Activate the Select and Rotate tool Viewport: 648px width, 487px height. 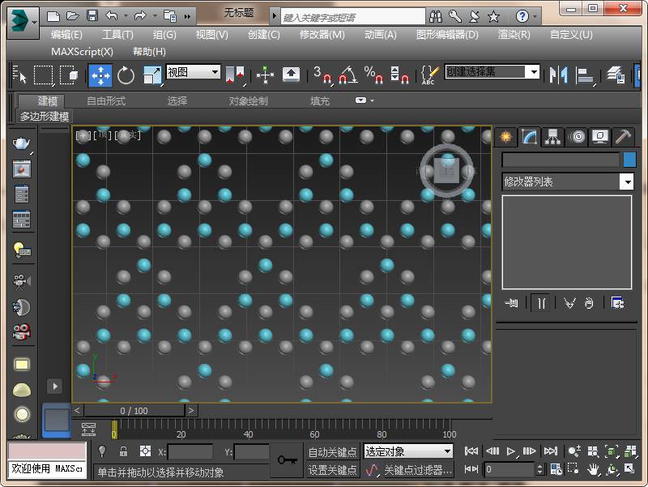(x=126, y=75)
